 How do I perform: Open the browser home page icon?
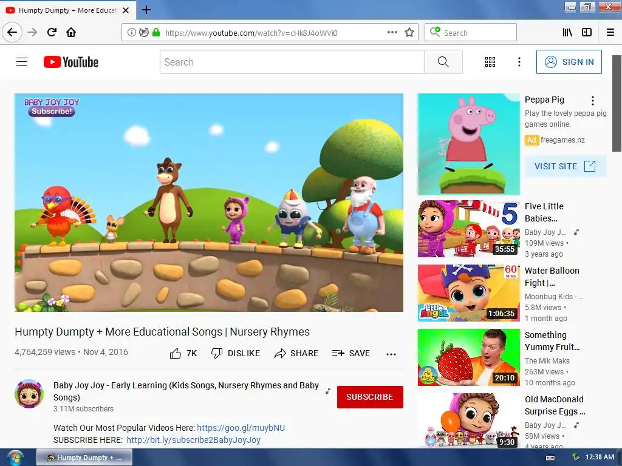click(x=71, y=32)
